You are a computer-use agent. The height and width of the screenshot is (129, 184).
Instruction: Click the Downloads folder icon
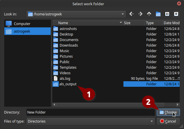pos(56,45)
